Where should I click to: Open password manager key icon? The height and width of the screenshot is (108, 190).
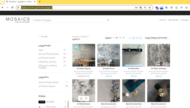click(136, 7)
